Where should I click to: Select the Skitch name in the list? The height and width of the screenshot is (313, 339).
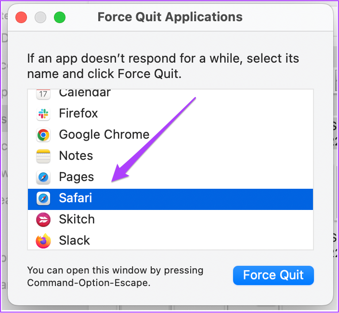click(x=77, y=219)
